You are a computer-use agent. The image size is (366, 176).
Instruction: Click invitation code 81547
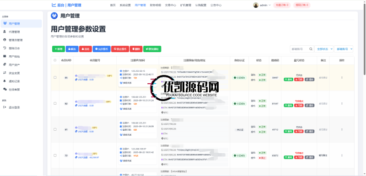[275, 103]
